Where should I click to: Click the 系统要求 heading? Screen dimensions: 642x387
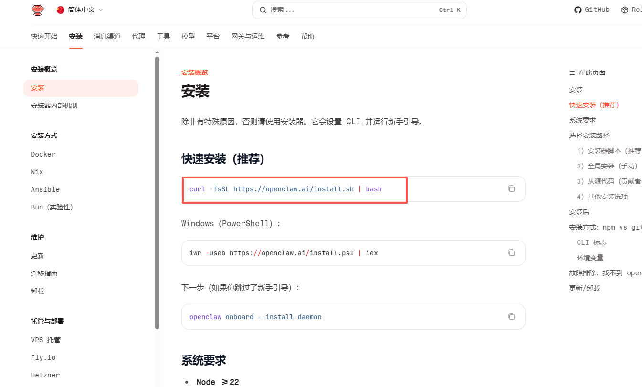coord(204,360)
